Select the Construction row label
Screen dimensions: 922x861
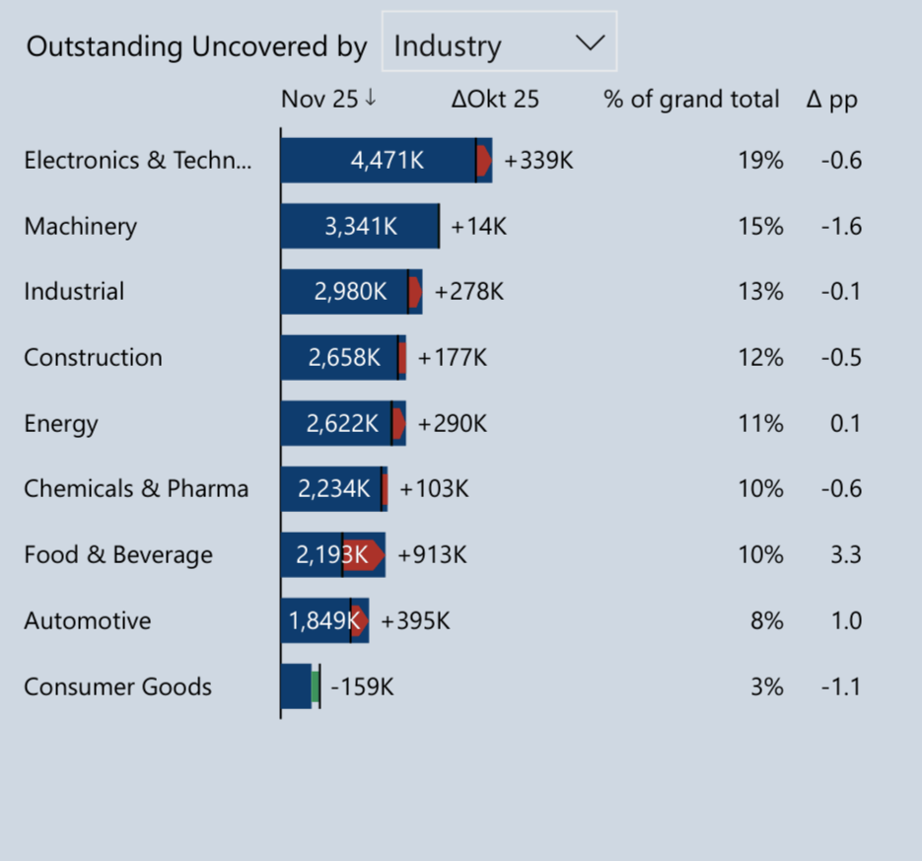[93, 358]
